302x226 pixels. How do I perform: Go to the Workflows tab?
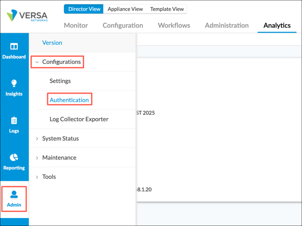click(x=174, y=25)
